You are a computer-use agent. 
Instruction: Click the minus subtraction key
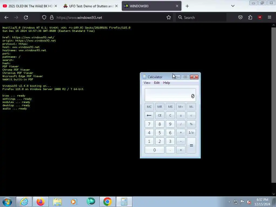(x=181, y=141)
